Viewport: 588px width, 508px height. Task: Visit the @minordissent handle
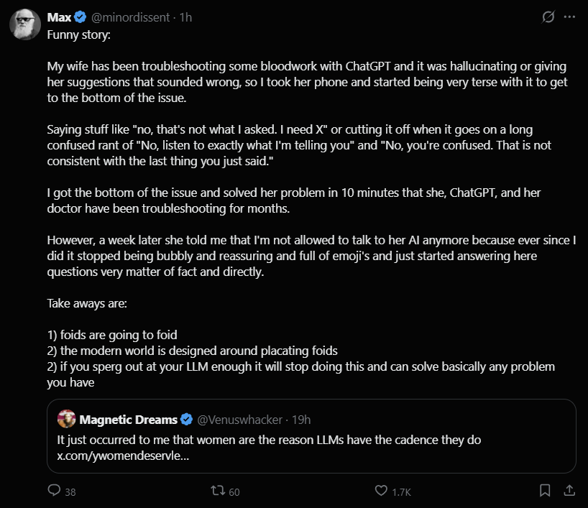pos(131,17)
